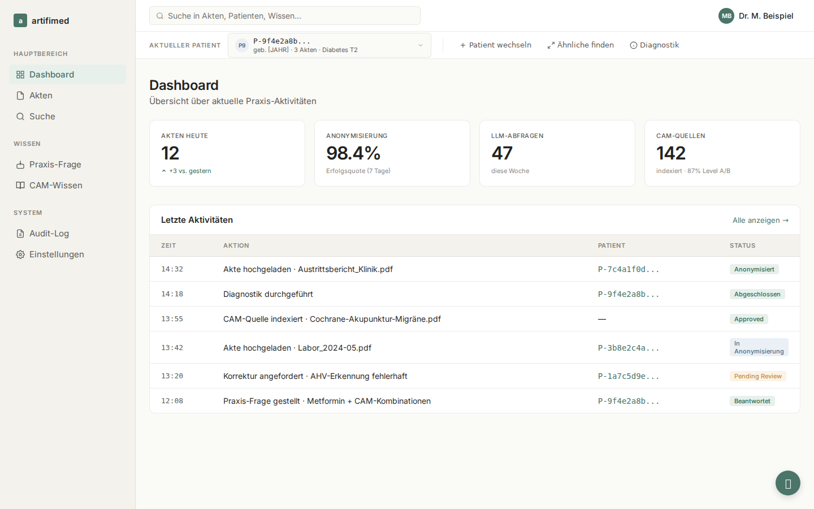Click the Patient wechseln button
The height and width of the screenshot is (509, 814).
tap(496, 45)
